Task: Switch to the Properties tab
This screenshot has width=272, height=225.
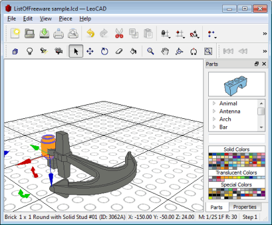Action: pos(245,207)
